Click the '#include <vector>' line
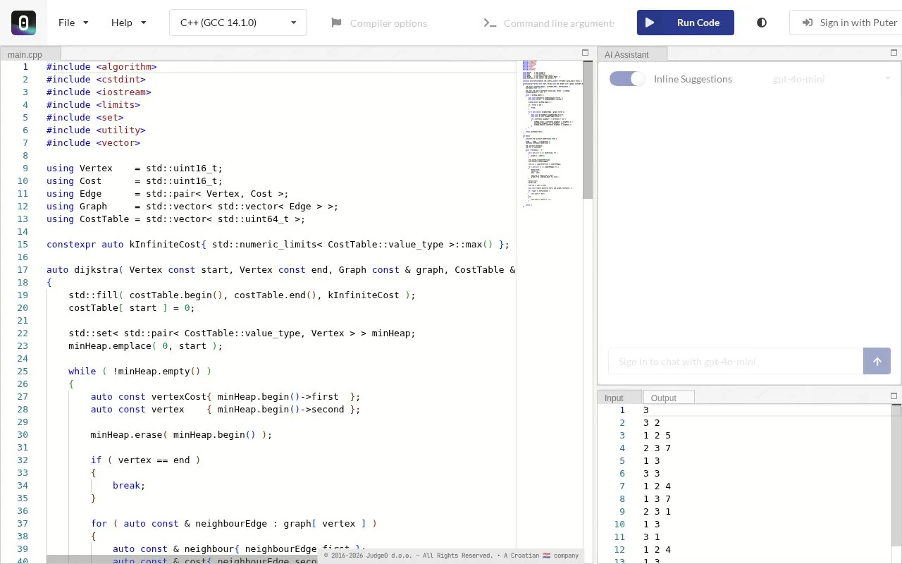Viewport: 902px width, 564px height. (93, 143)
